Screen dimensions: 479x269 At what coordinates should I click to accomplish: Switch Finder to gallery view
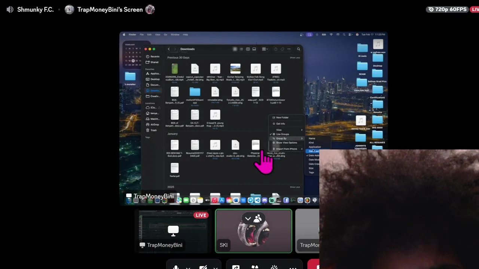click(x=254, y=49)
